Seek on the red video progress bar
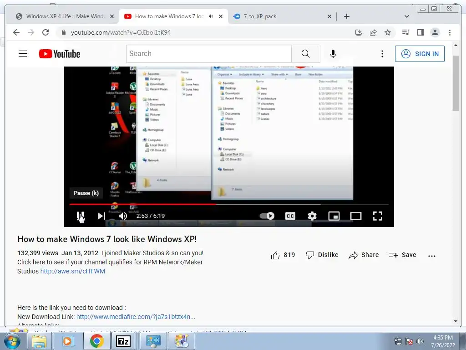This screenshot has width=466, height=350. point(142,205)
